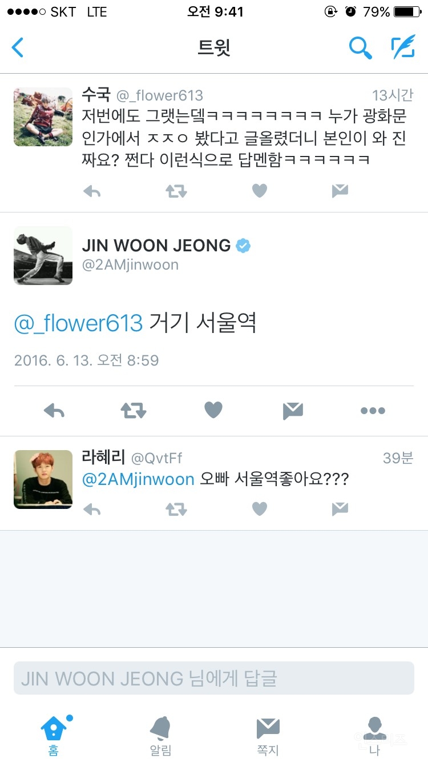Send main tweet via direct message icon
This screenshot has height=762, width=428.
click(293, 410)
